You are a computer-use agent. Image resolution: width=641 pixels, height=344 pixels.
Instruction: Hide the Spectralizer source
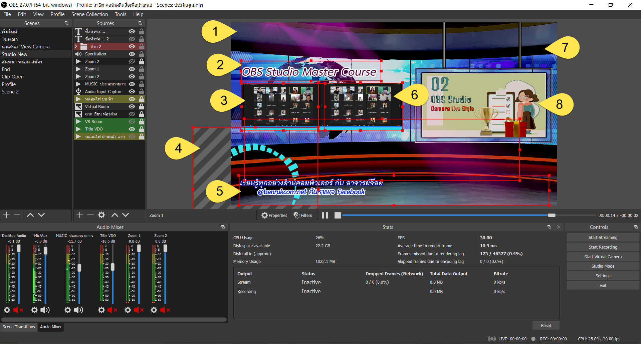point(132,54)
